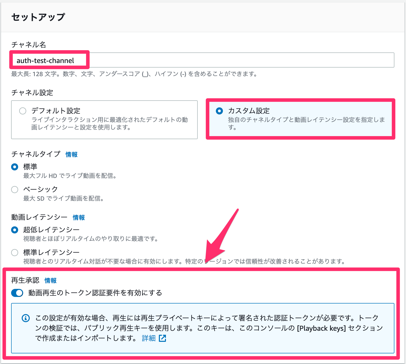Image resolution: width=406 pixels, height=364 pixels.
Task: Open 情報 link next to 再生承認
Action: pyautogui.click(x=50, y=281)
